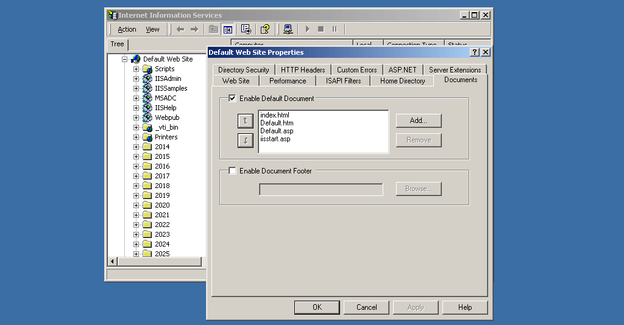Click the IISAdmin application icon in tree
624x325 pixels.
(147, 79)
